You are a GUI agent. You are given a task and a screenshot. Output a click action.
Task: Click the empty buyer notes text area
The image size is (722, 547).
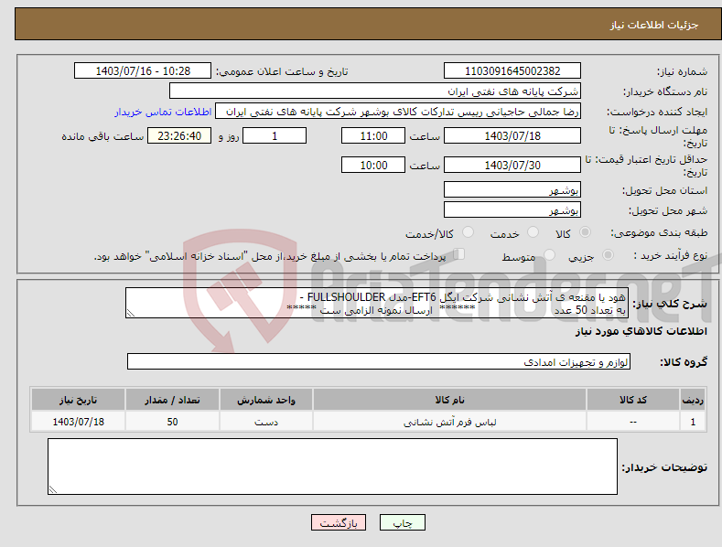point(332,467)
